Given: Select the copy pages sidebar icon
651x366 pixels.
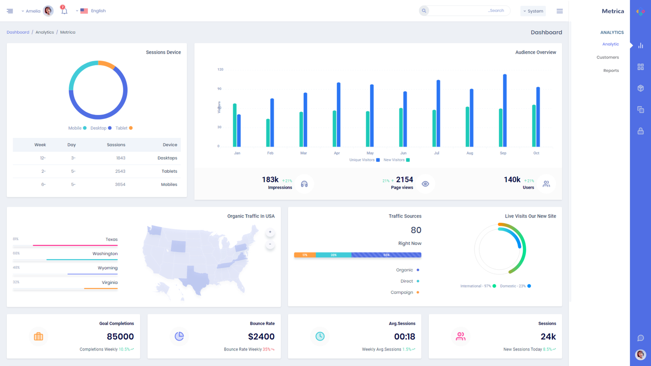Looking at the screenshot, I should click(x=640, y=109).
